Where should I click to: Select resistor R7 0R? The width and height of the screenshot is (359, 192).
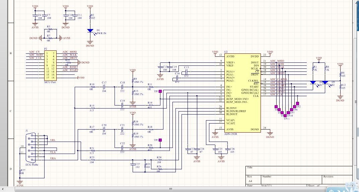pyautogui.click(x=50, y=38)
